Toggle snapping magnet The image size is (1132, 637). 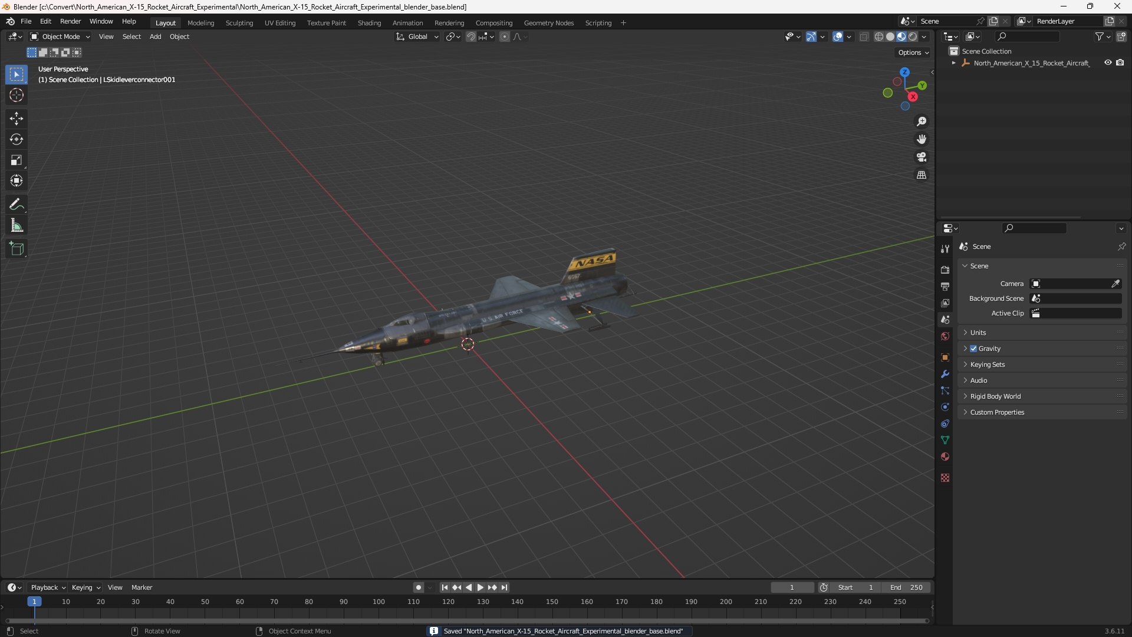(x=471, y=37)
